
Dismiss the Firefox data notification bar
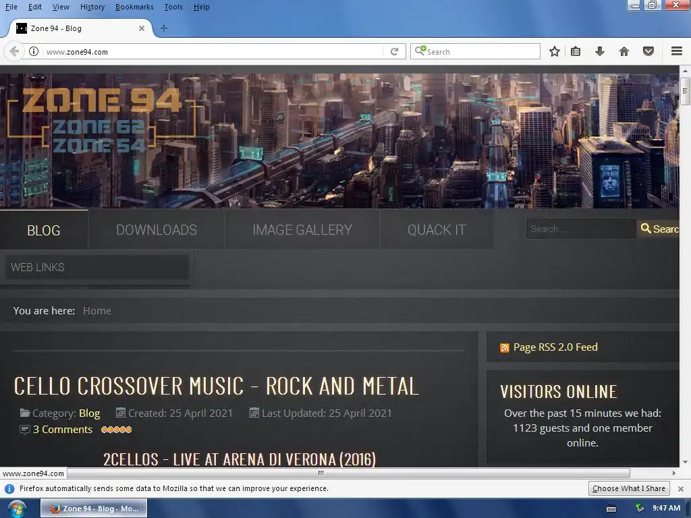[x=681, y=488]
